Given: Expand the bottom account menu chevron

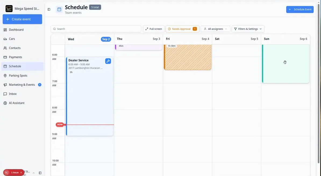Looking at the screenshot, I should [34, 173].
